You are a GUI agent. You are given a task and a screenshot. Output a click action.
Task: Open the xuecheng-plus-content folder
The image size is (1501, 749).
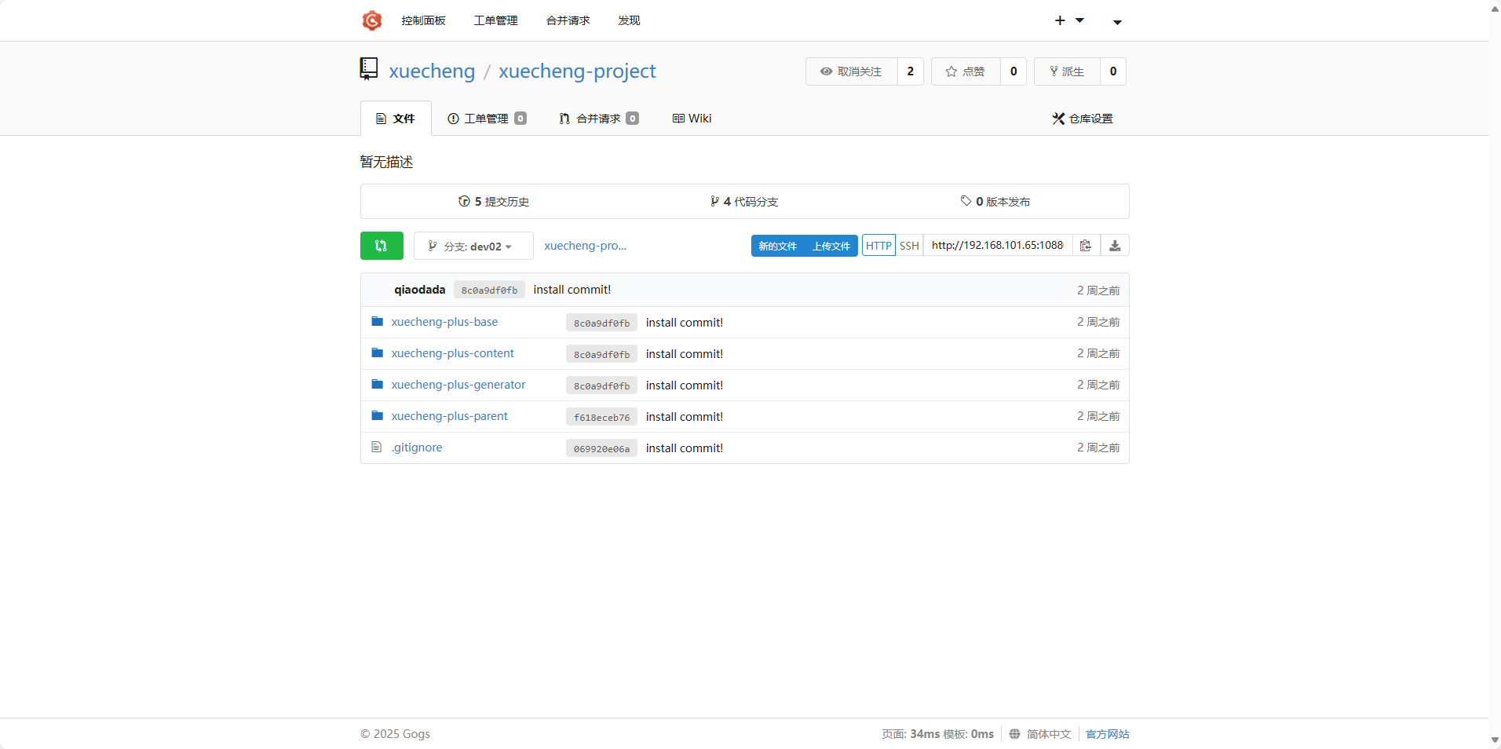coord(452,353)
